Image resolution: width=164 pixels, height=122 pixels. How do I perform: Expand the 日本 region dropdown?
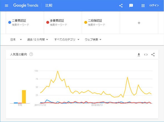pos(16,39)
